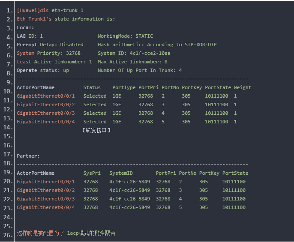Click line number 17 beside 'Partner:'

tap(8, 154)
